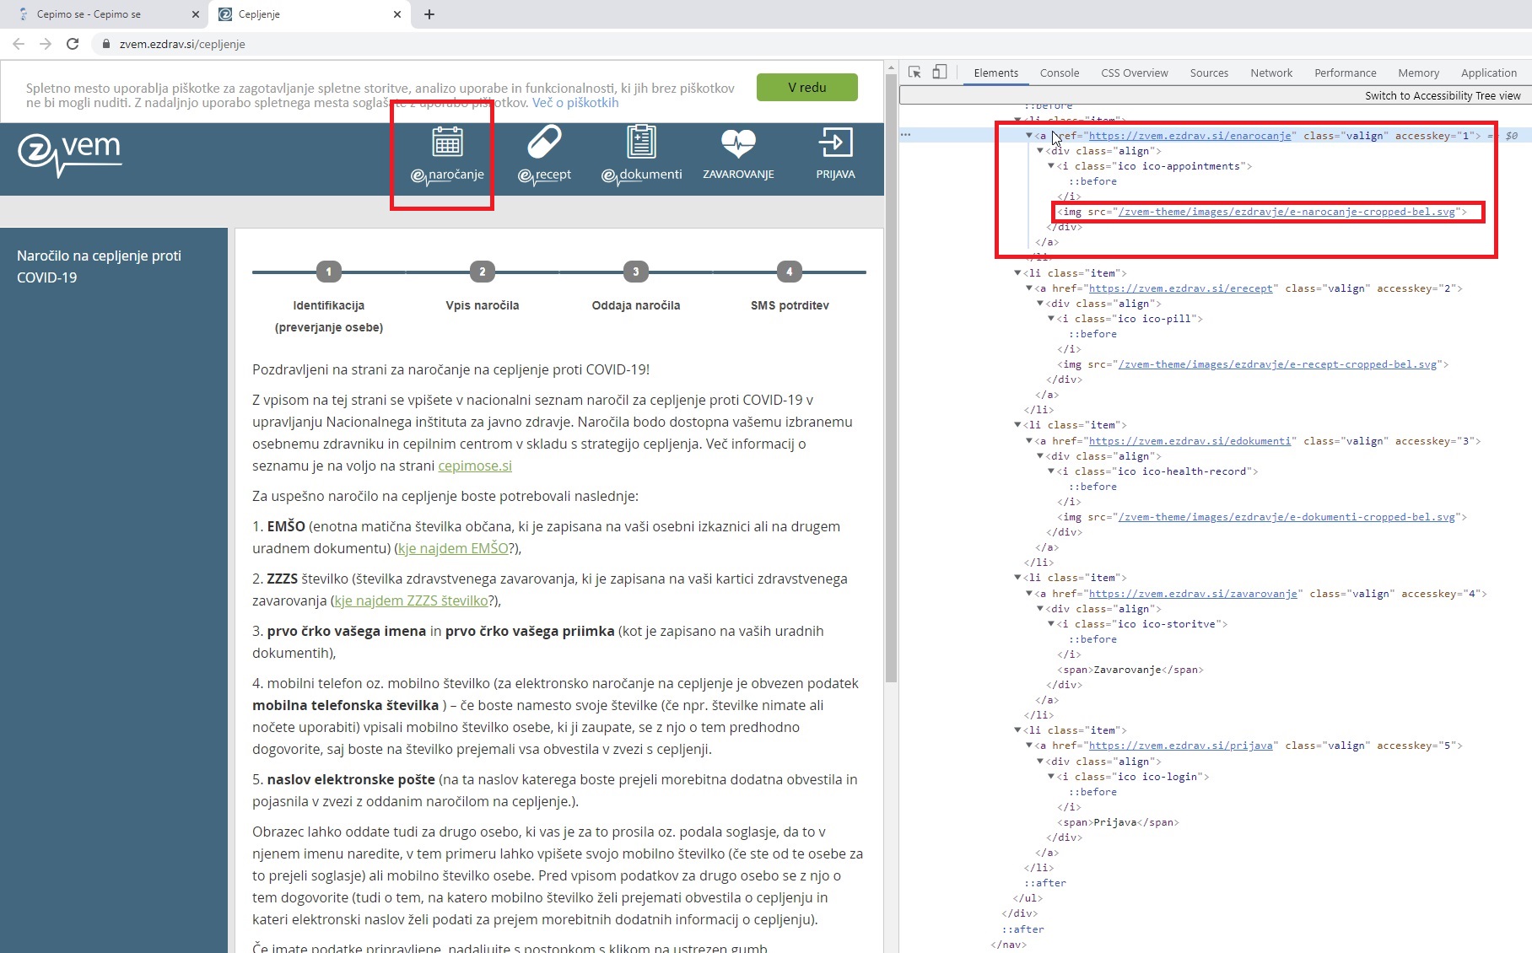The height and width of the screenshot is (953, 1532).
Task: Click the page vertical scrollbar thumb
Action: point(891,378)
